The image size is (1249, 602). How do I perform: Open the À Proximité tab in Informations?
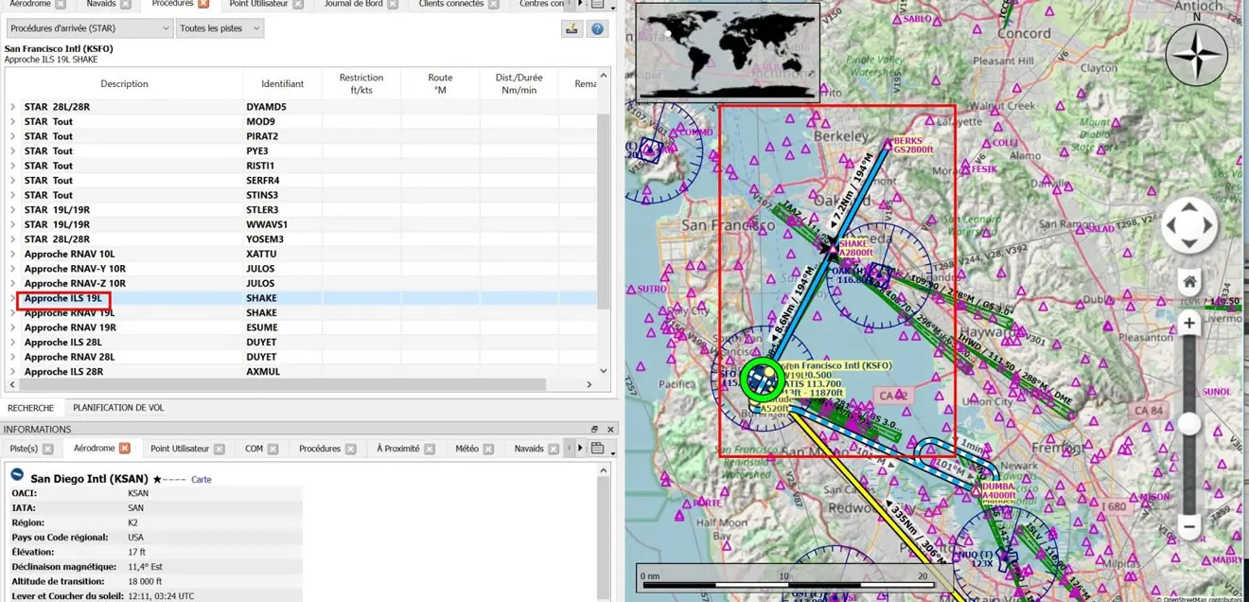coord(397,449)
